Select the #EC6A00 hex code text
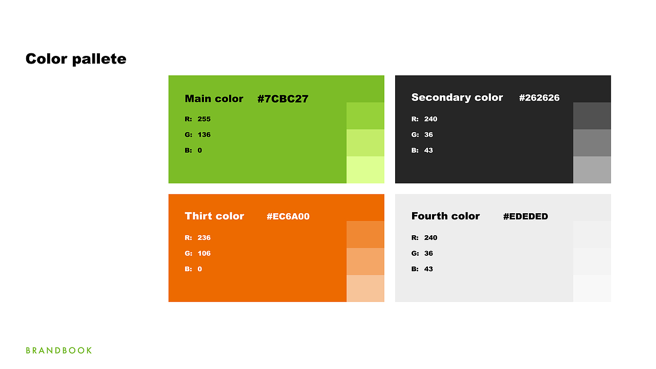The width and height of the screenshot is (656, 369). 288,216
